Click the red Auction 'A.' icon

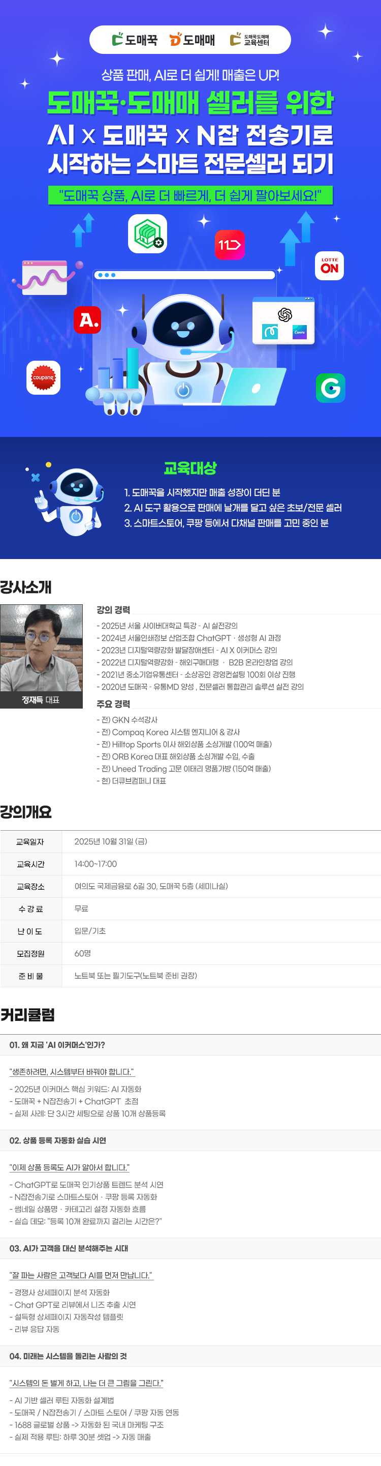pos(87,320)
